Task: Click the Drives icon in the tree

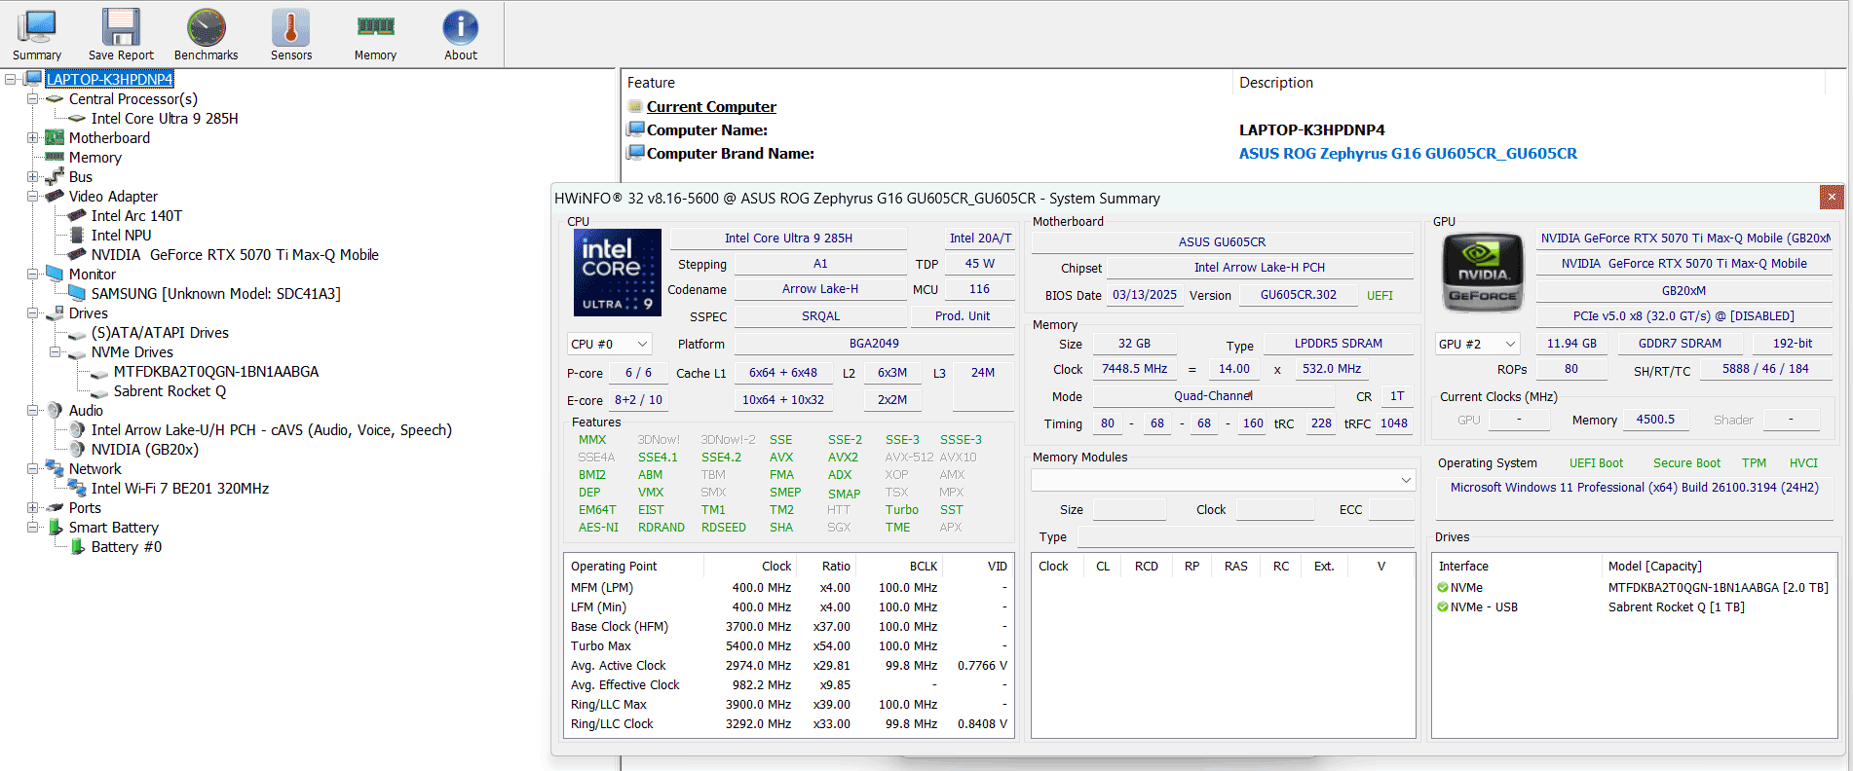Action: tap(56, 312)
